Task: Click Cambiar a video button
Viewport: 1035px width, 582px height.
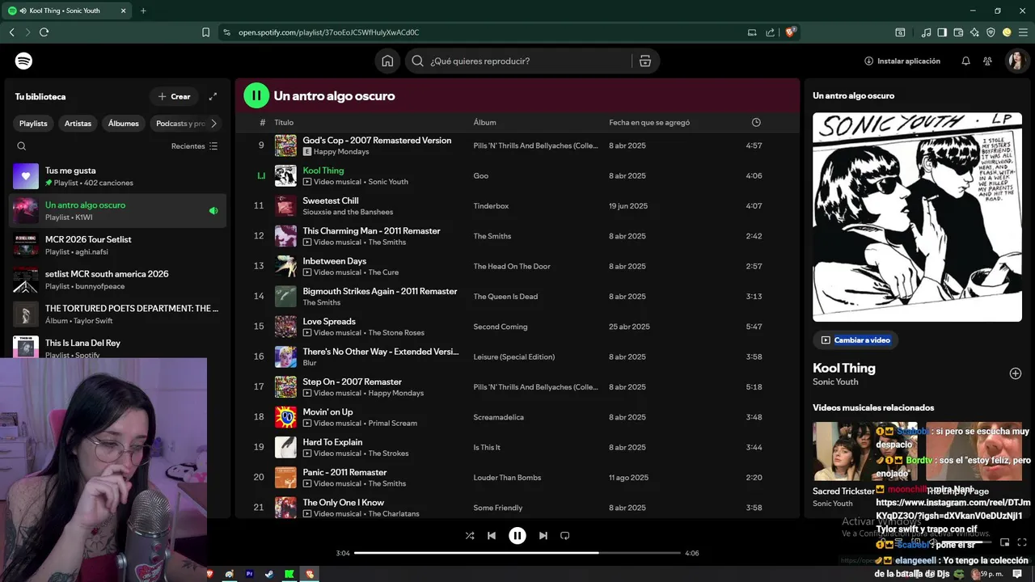Action: (855, 340)
